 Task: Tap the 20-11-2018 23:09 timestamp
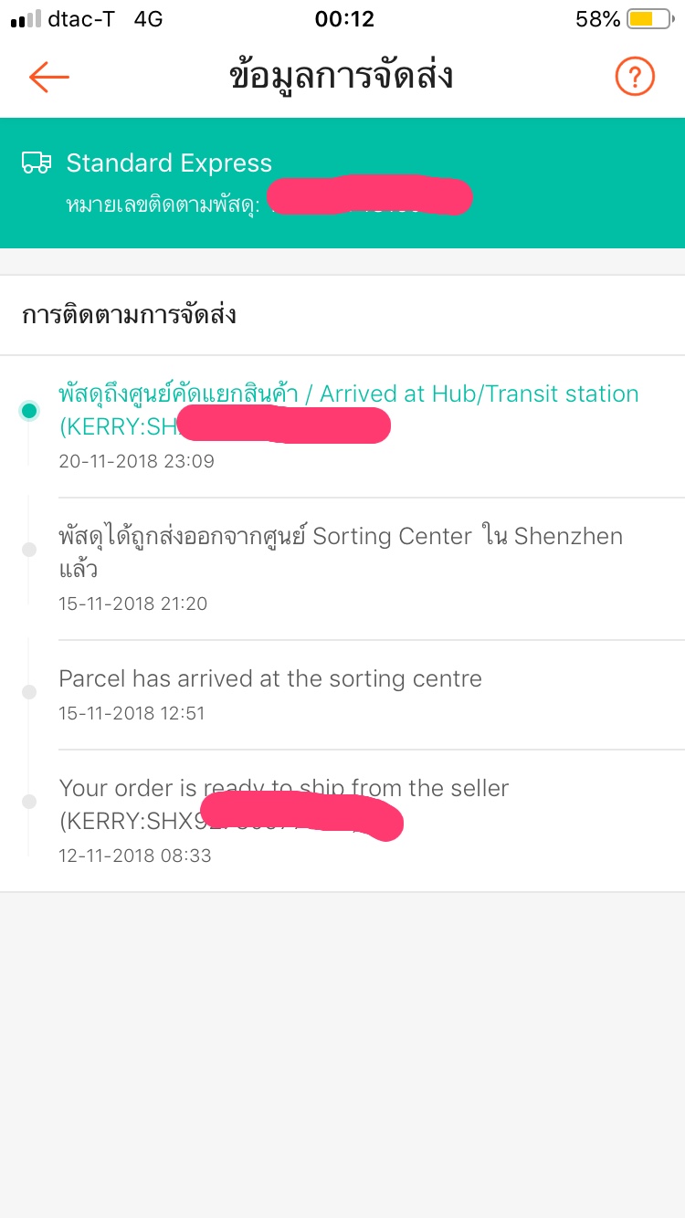coord(136,461)
